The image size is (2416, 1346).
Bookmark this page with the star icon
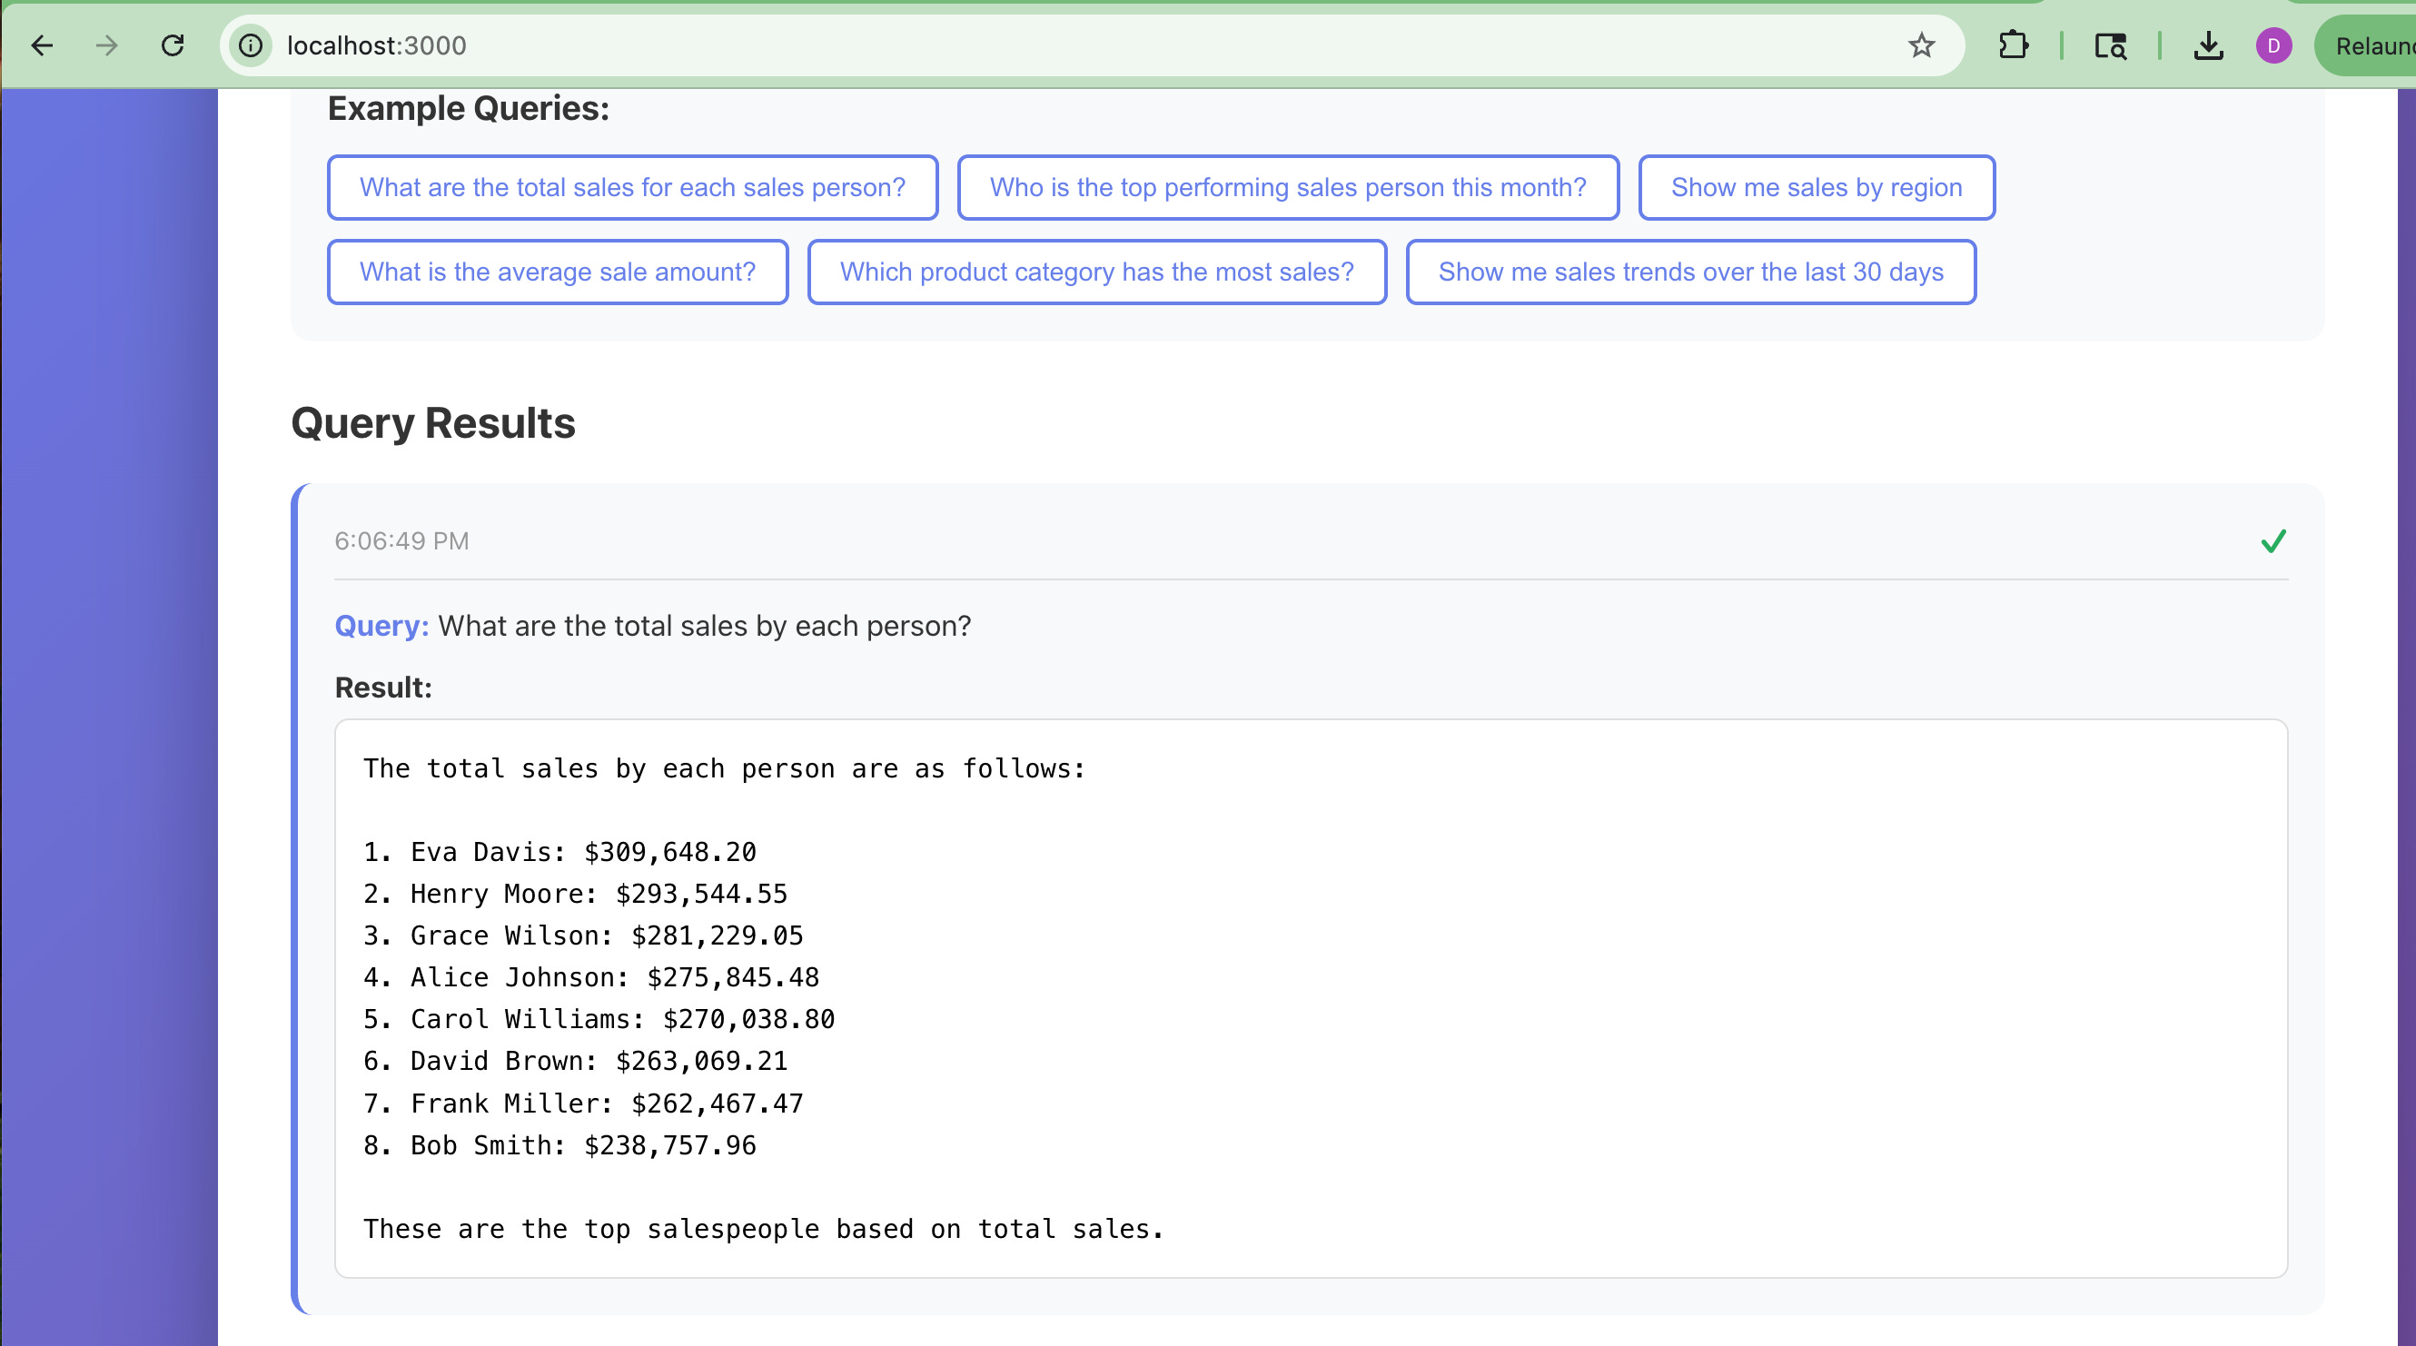click(x=1921, y=45)
